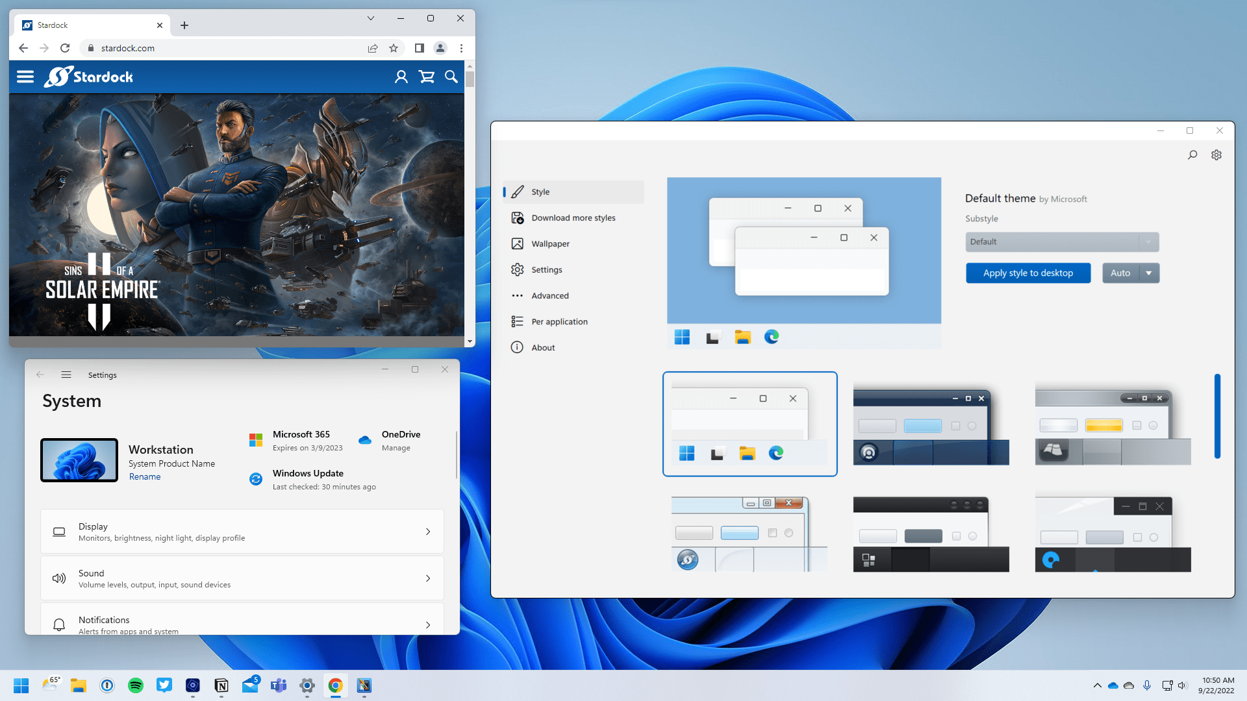Click Stardock site search magnifier
Image resolution: width=1247 pixels, height=701 pixels.
coord(451,77)
